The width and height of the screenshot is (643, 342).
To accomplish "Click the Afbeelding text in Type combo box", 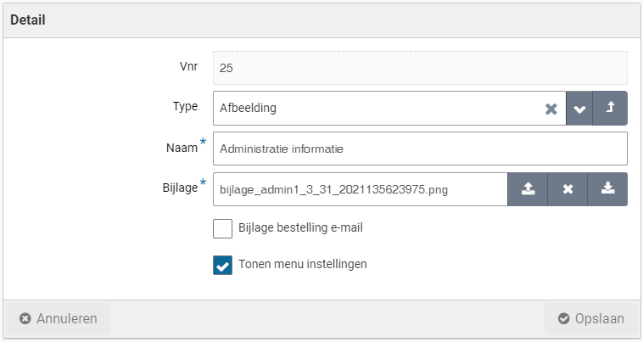I will 248,109.
